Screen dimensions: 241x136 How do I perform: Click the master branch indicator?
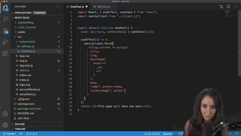(9, 134)
